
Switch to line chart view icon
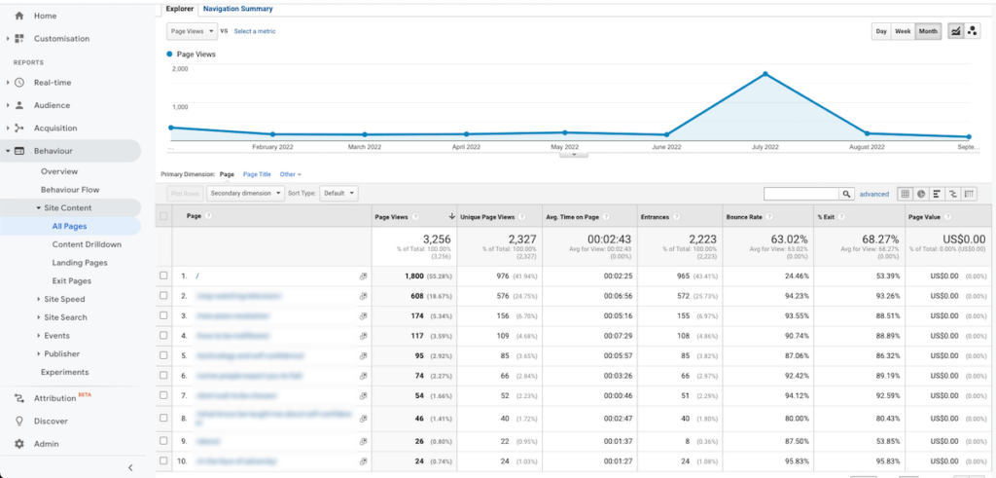(955, 31)
